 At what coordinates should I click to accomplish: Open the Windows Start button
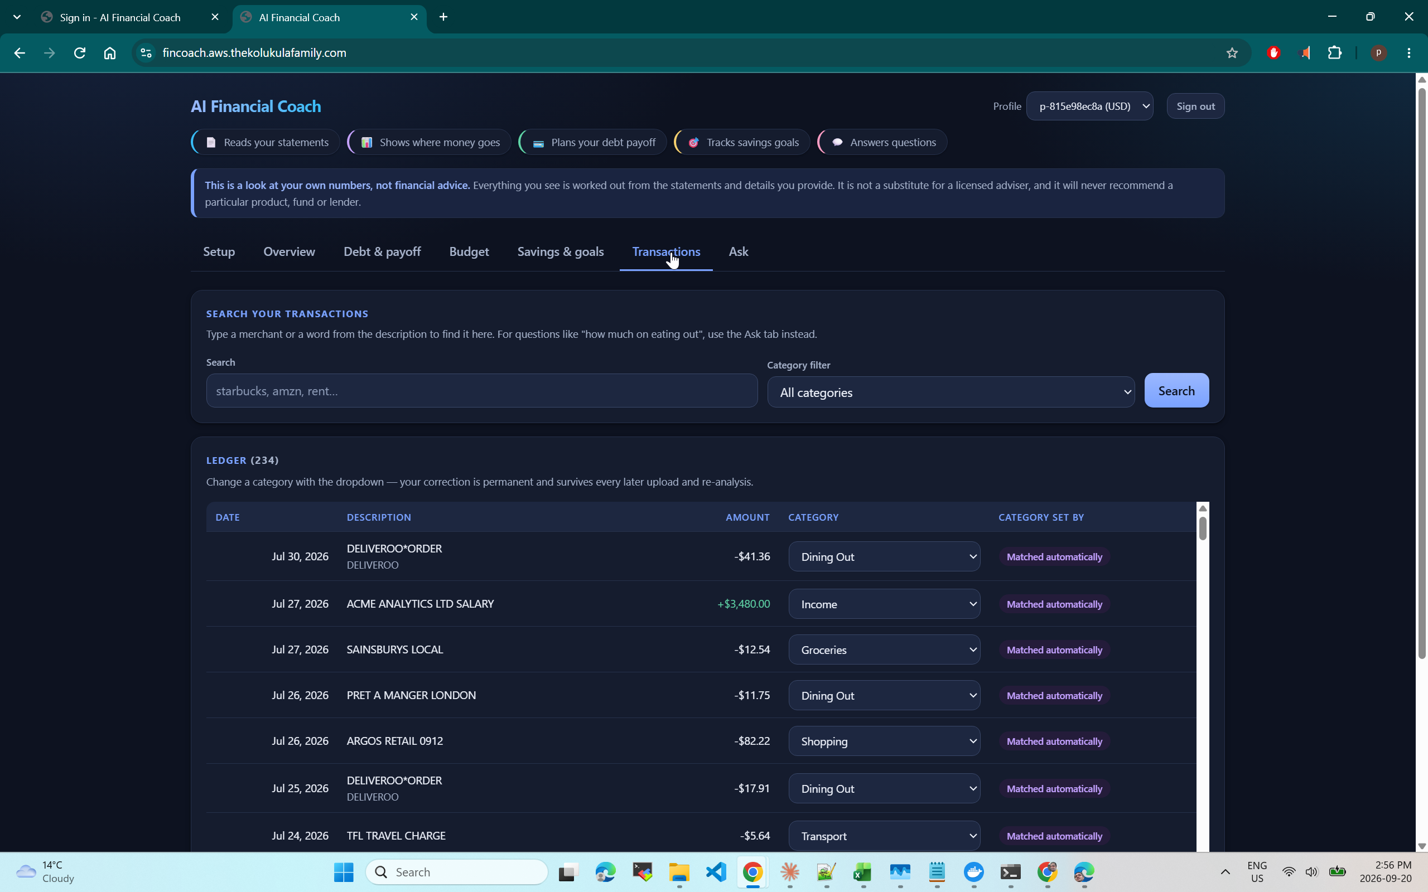344,872
